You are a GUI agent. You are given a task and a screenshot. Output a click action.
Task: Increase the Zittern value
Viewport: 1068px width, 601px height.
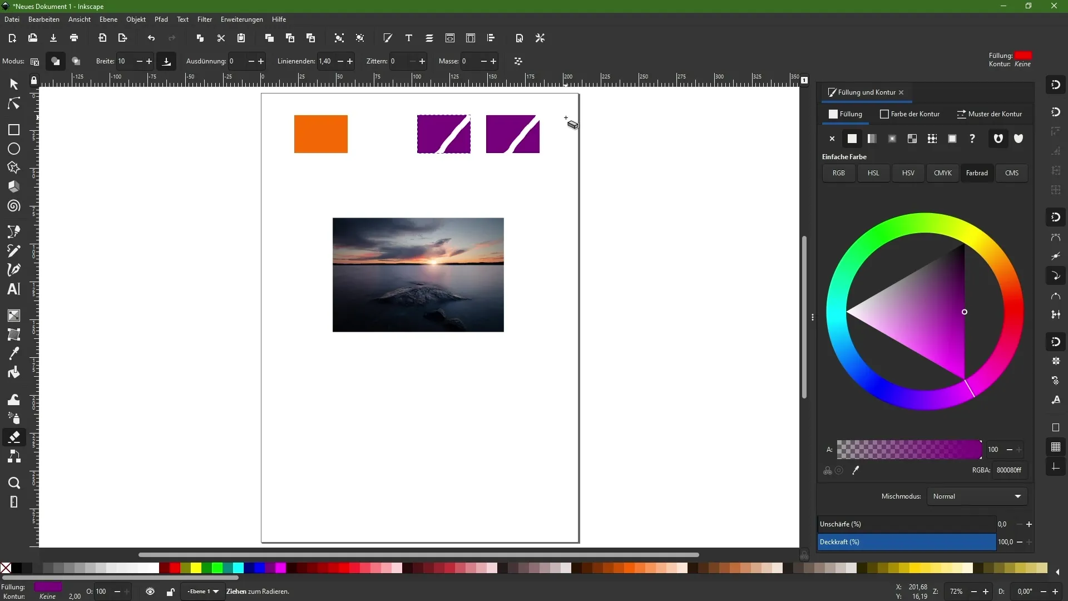tap(422, 61)
